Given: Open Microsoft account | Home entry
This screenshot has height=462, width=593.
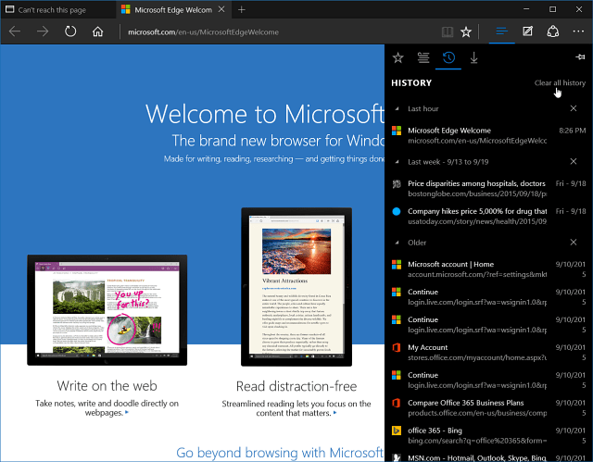Looking at the screenshot, I should 488,269.
